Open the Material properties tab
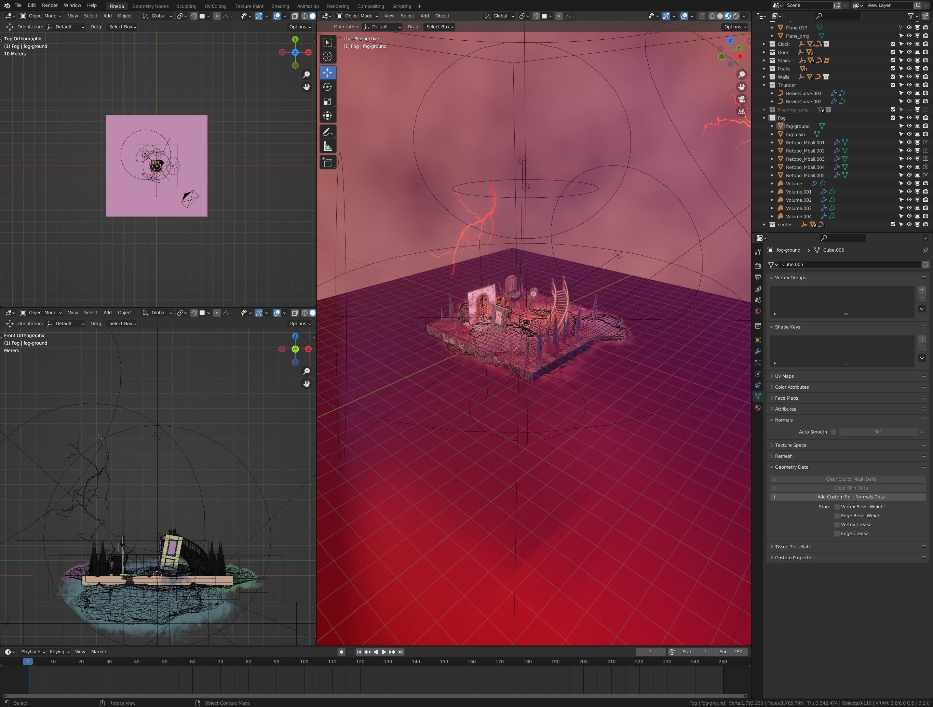 coord(758,408)
